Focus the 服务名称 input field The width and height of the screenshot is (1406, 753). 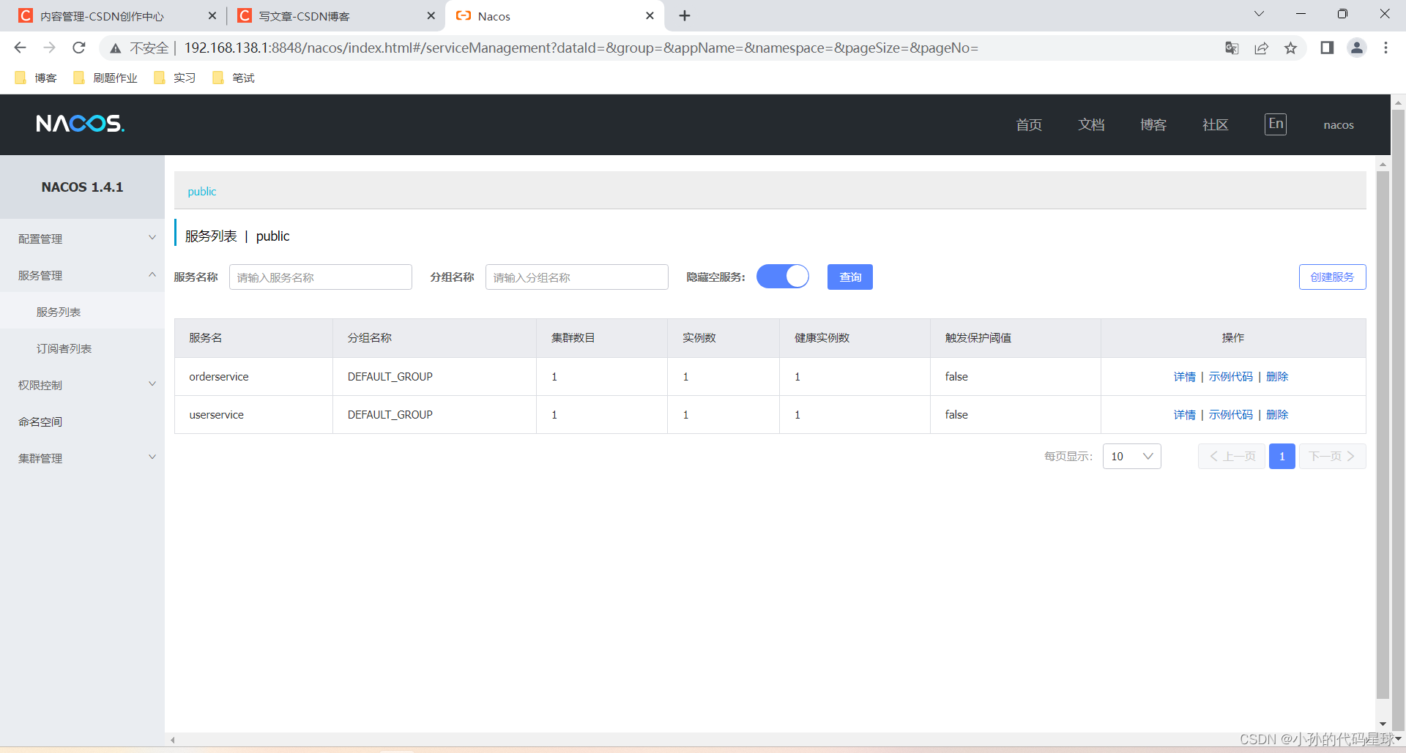(321, 277)
